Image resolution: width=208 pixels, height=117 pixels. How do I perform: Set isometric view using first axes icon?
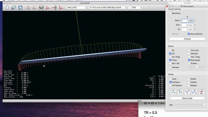point(173,92)
